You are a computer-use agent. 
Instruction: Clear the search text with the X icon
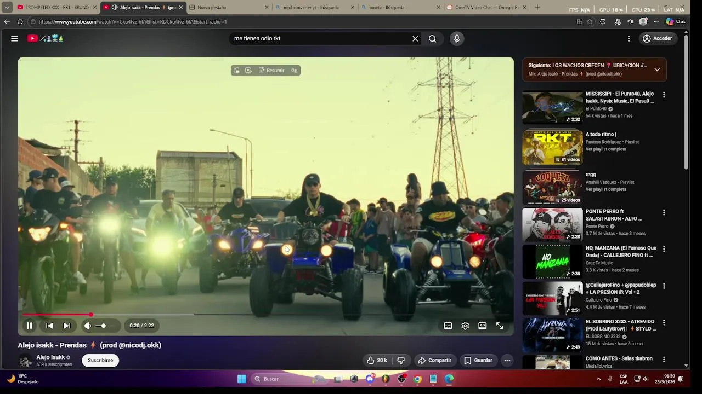pyautogui.click(x=415, y=38)
